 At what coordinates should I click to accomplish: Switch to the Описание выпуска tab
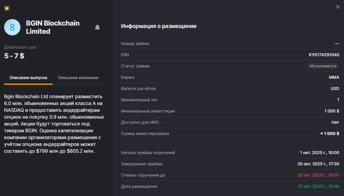[28, 78]
